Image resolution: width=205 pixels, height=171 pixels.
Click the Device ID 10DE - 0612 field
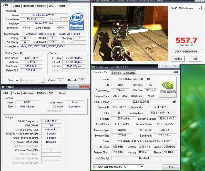pos(119,107)
